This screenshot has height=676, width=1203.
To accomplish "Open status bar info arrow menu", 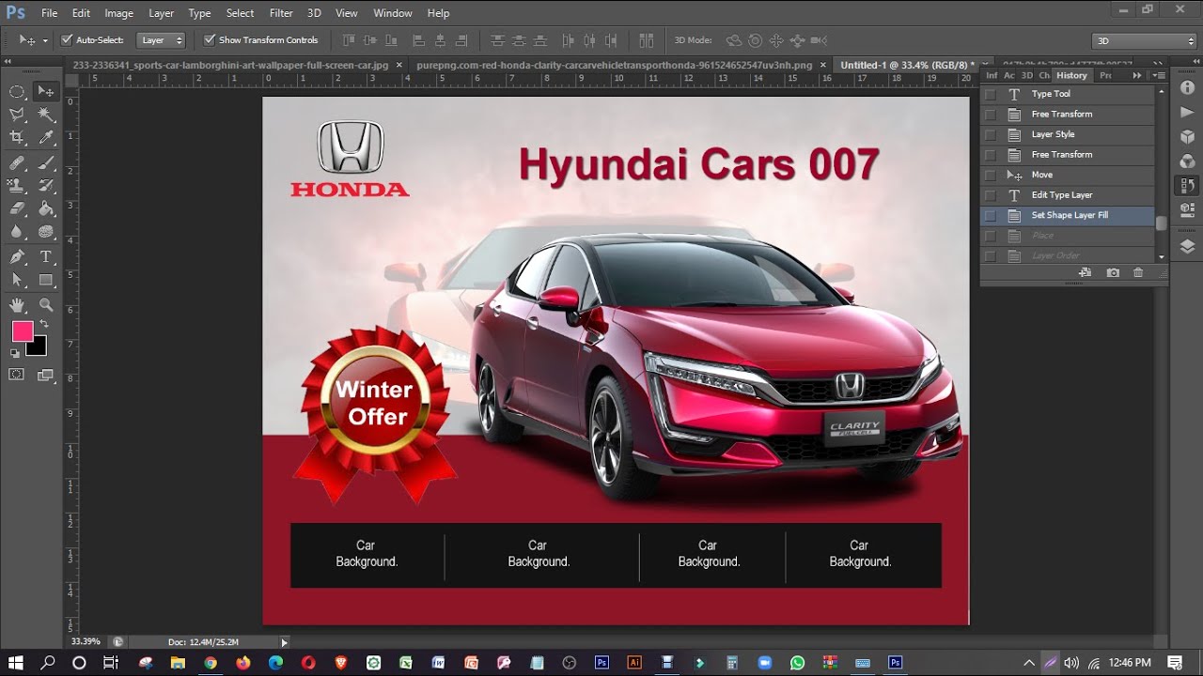I will [284, 642].
